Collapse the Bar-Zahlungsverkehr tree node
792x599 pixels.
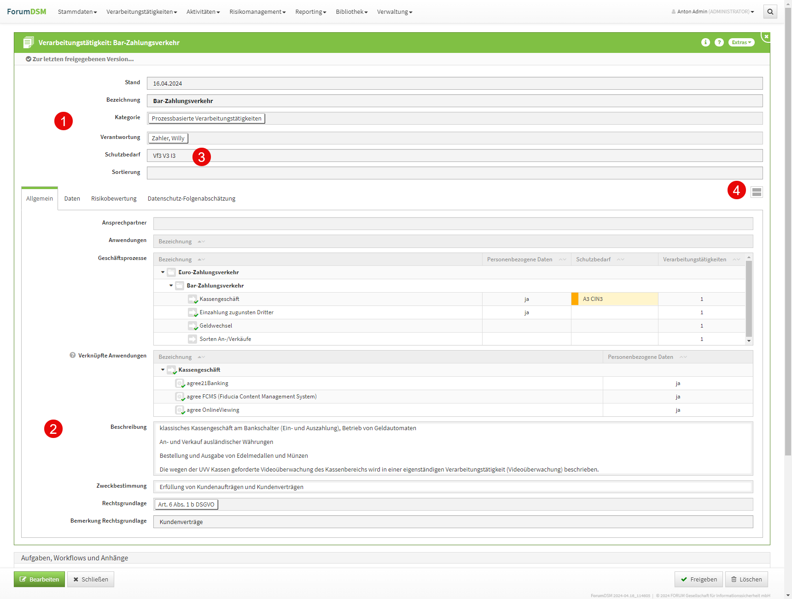point(171,286)
